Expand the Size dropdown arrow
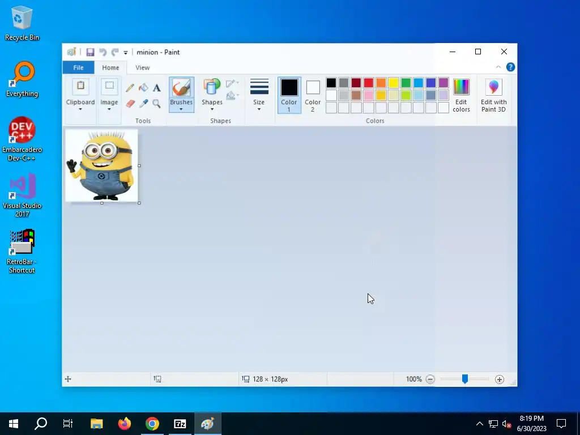Image resolution: width=580 pixels, height=435 pixels. (259, 109)
